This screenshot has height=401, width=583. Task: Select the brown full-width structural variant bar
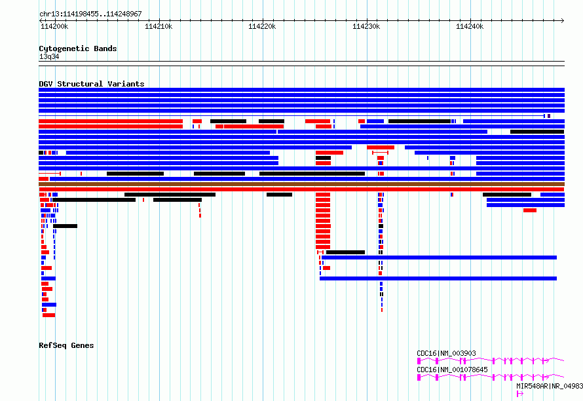point(301,184)
